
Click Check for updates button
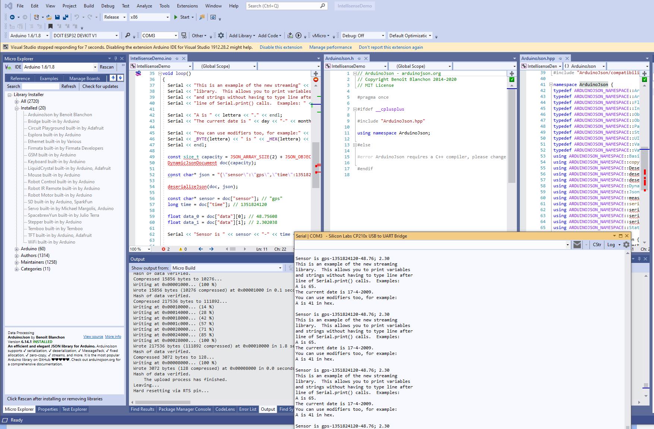(x=100, y=86)
